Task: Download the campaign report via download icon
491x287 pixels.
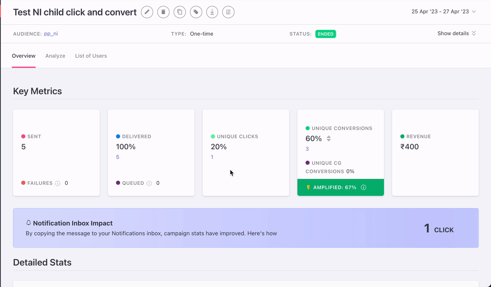Action: (x=212, y=12)
